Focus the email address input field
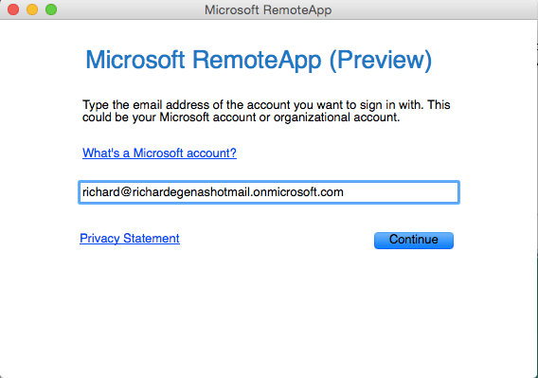The image size is (538, 378). click(x=269, y=192)
